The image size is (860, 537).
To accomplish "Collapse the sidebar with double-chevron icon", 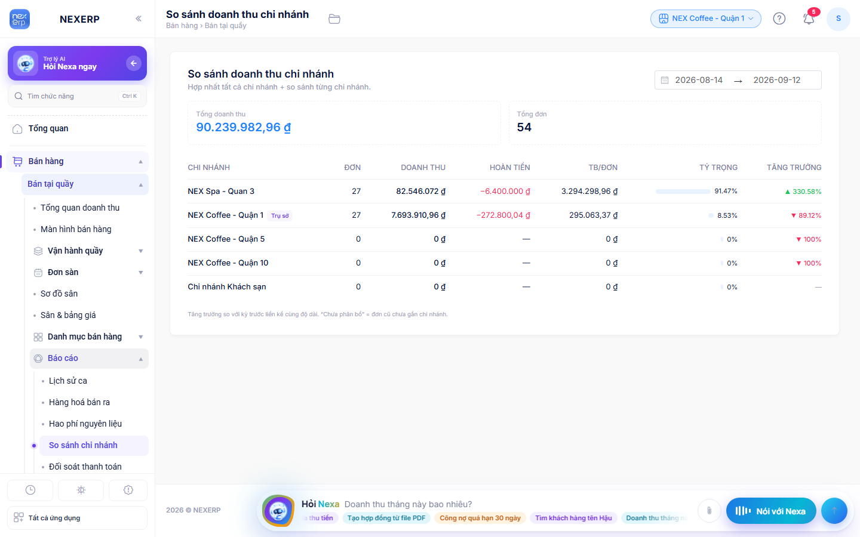I will (x=139, y=18).
